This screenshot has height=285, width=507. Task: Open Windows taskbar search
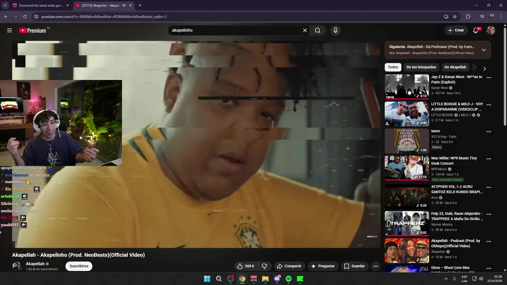(219, 279)
